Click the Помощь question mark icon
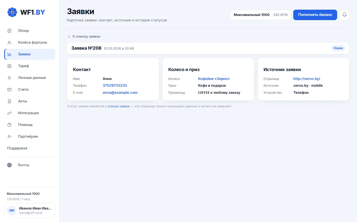Viewport: 357px width, 222px height. [x=9, y=125]
